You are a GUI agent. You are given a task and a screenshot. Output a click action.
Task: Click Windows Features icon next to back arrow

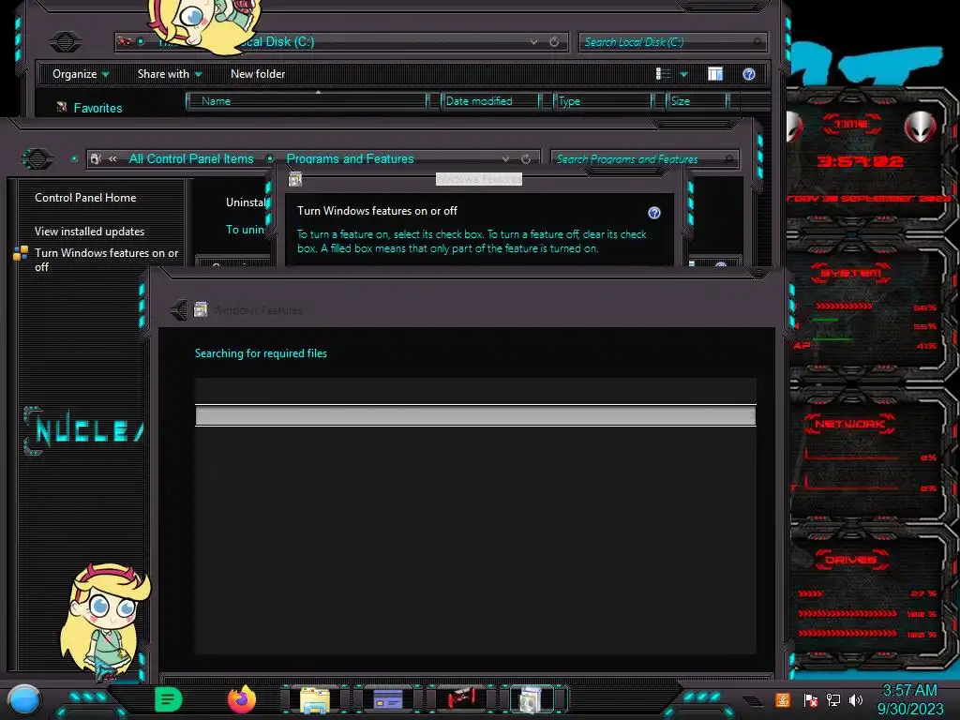[201, 309]
